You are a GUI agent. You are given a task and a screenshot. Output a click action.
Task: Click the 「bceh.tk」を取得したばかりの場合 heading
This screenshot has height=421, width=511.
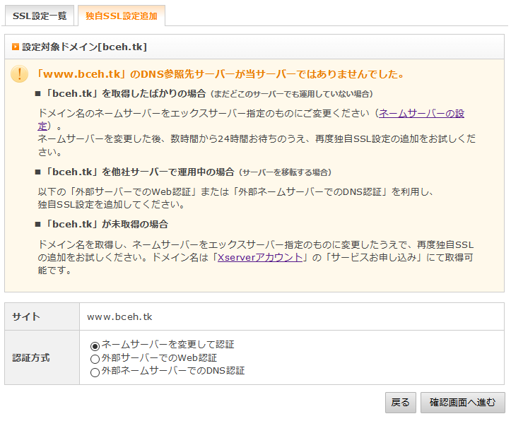click(125, 94)
